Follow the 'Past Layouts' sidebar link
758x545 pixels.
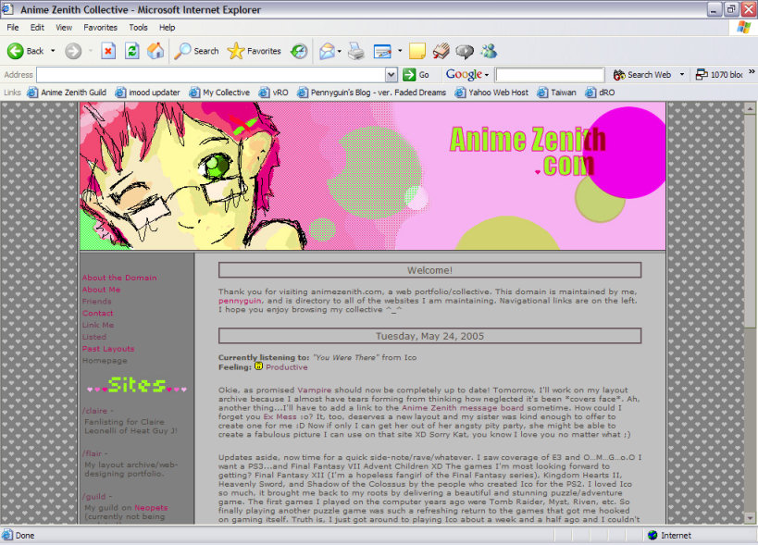point(108,349)
